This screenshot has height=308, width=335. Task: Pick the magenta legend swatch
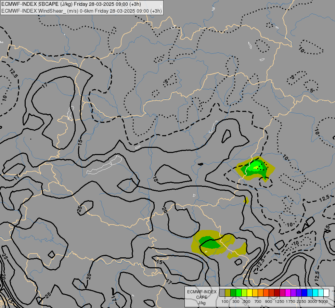coord(288,293)
